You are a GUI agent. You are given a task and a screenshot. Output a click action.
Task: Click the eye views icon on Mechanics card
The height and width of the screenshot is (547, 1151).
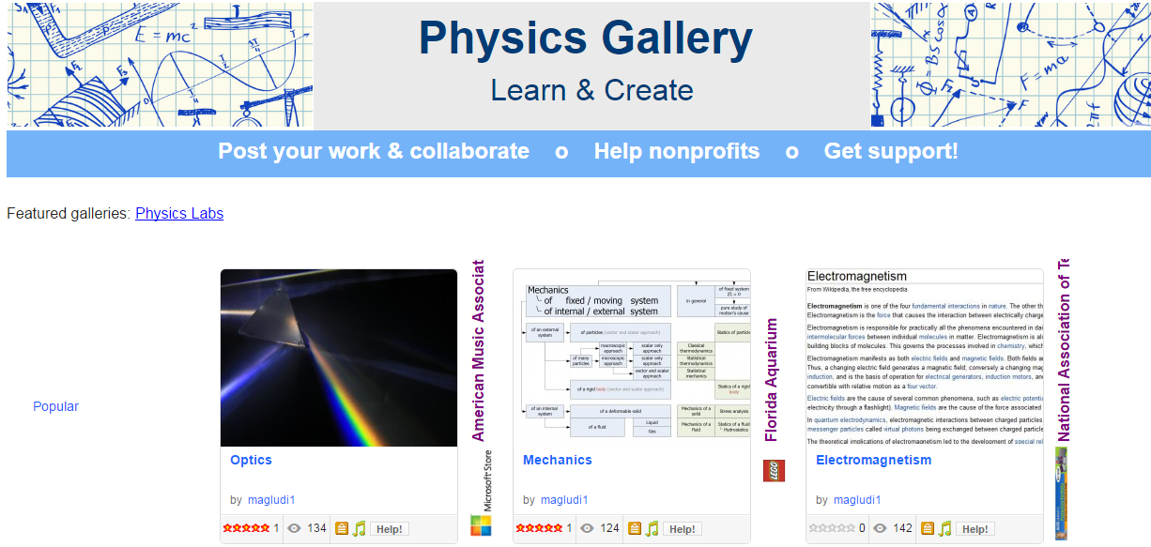[588, 529]
